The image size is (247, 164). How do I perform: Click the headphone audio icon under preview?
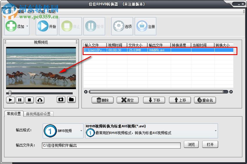coord(40,100)
